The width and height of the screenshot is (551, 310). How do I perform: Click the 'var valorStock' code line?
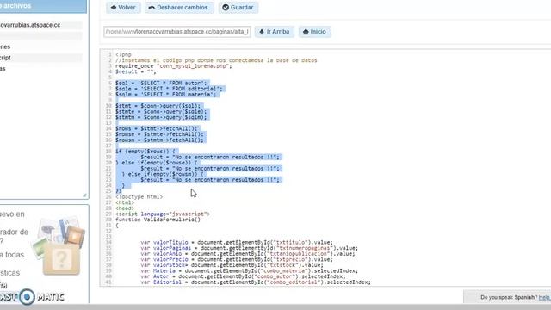[232, 265]
